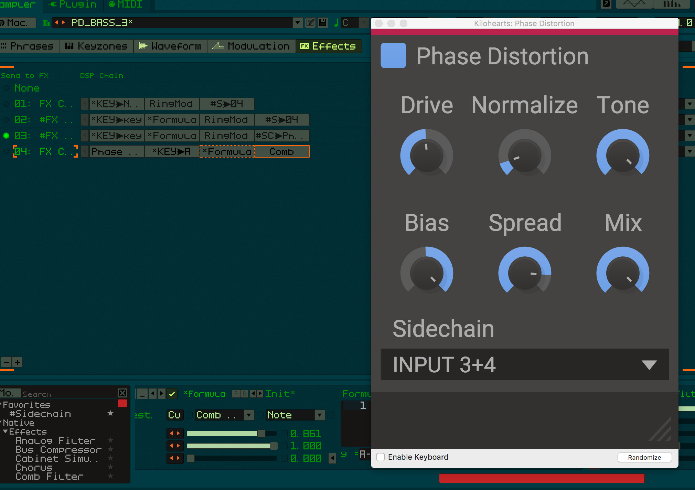This screenshot has width=695, height=490.
Task: Toggle the Formula device enabled checkmark
Action: point(172,394)
